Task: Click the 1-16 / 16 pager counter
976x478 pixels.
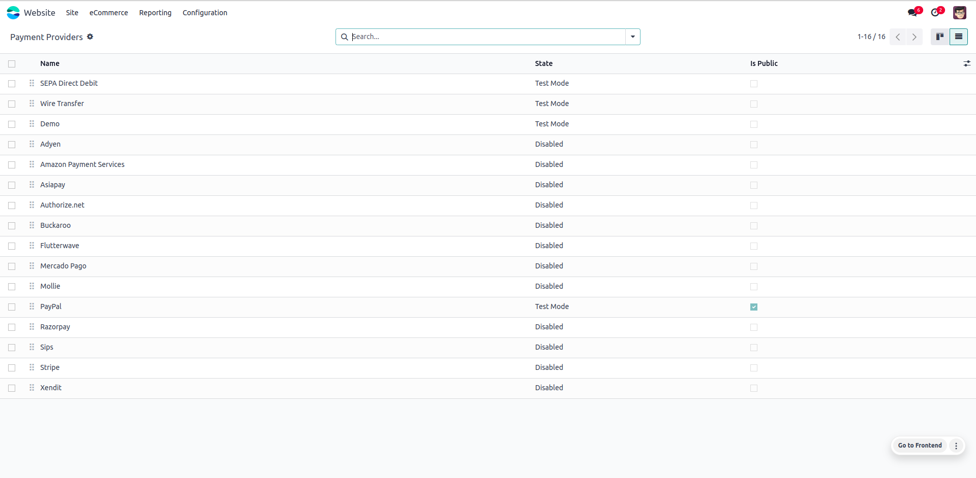Action: [x=871, y=37]
